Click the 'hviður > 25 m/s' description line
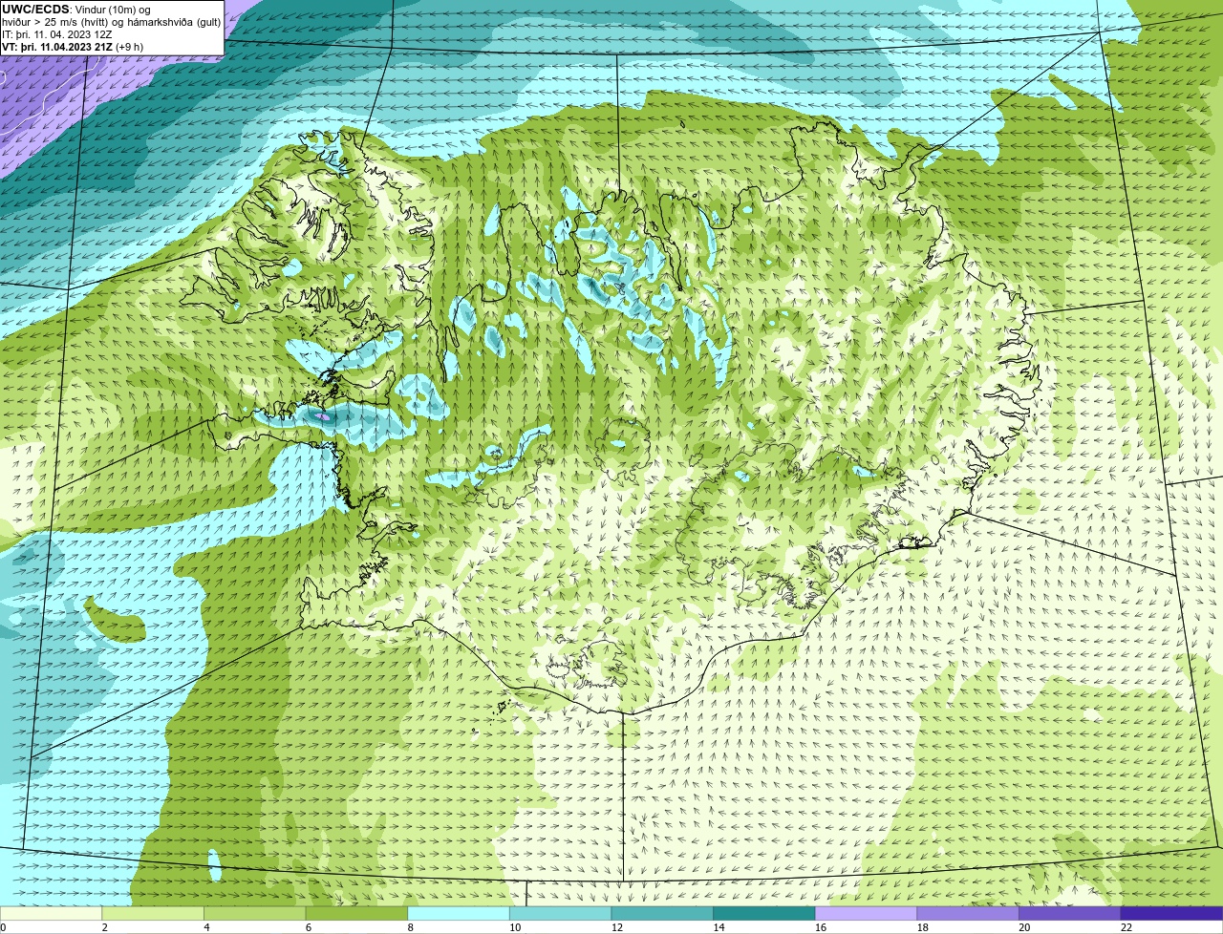 pos(111,22)
